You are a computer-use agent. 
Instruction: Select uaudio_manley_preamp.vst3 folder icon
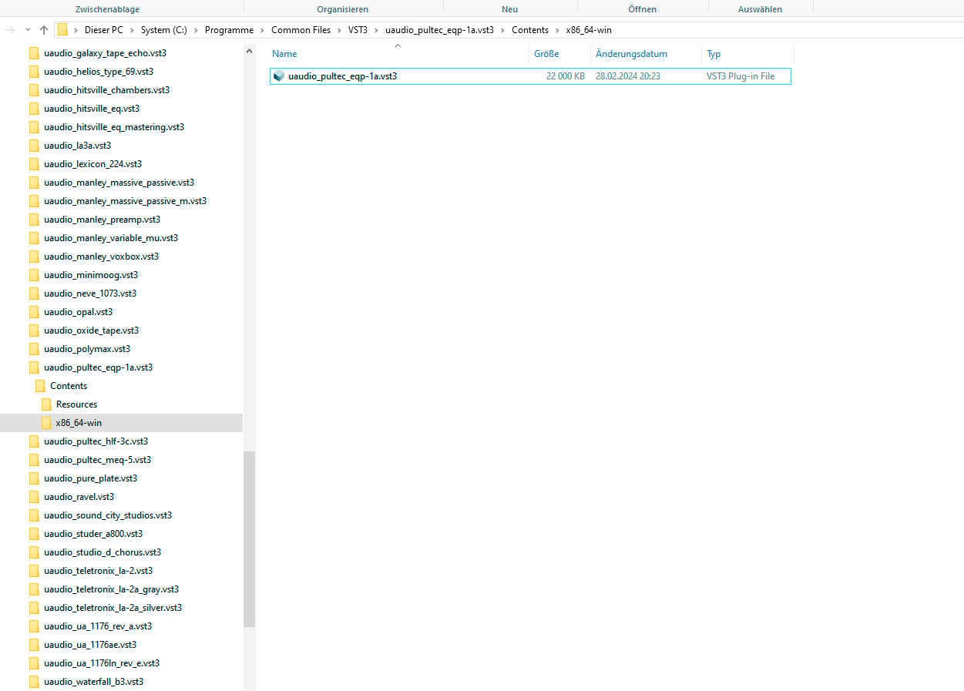click(x=34, y=220)
